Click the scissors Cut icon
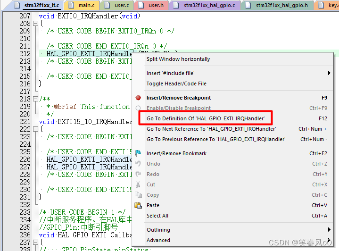 point(138,184)
